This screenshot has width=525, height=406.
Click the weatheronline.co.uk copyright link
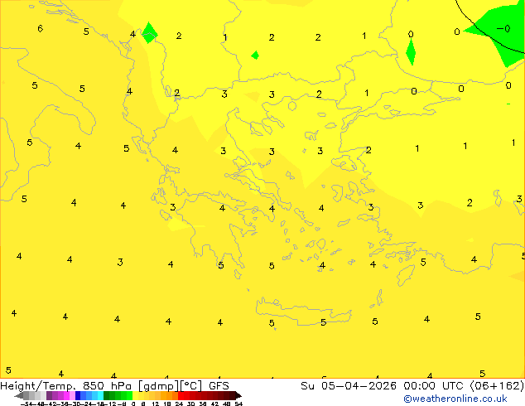click(x=455, y=399)
